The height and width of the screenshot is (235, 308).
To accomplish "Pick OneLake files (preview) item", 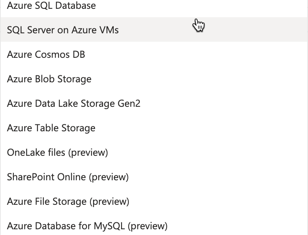I will click(x=154, y=152).
